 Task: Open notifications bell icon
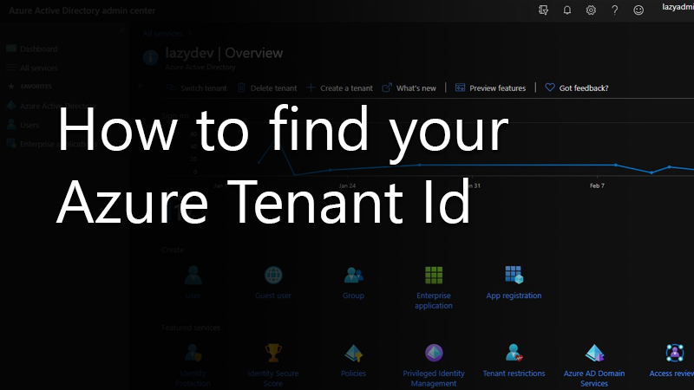coord(567,10)
